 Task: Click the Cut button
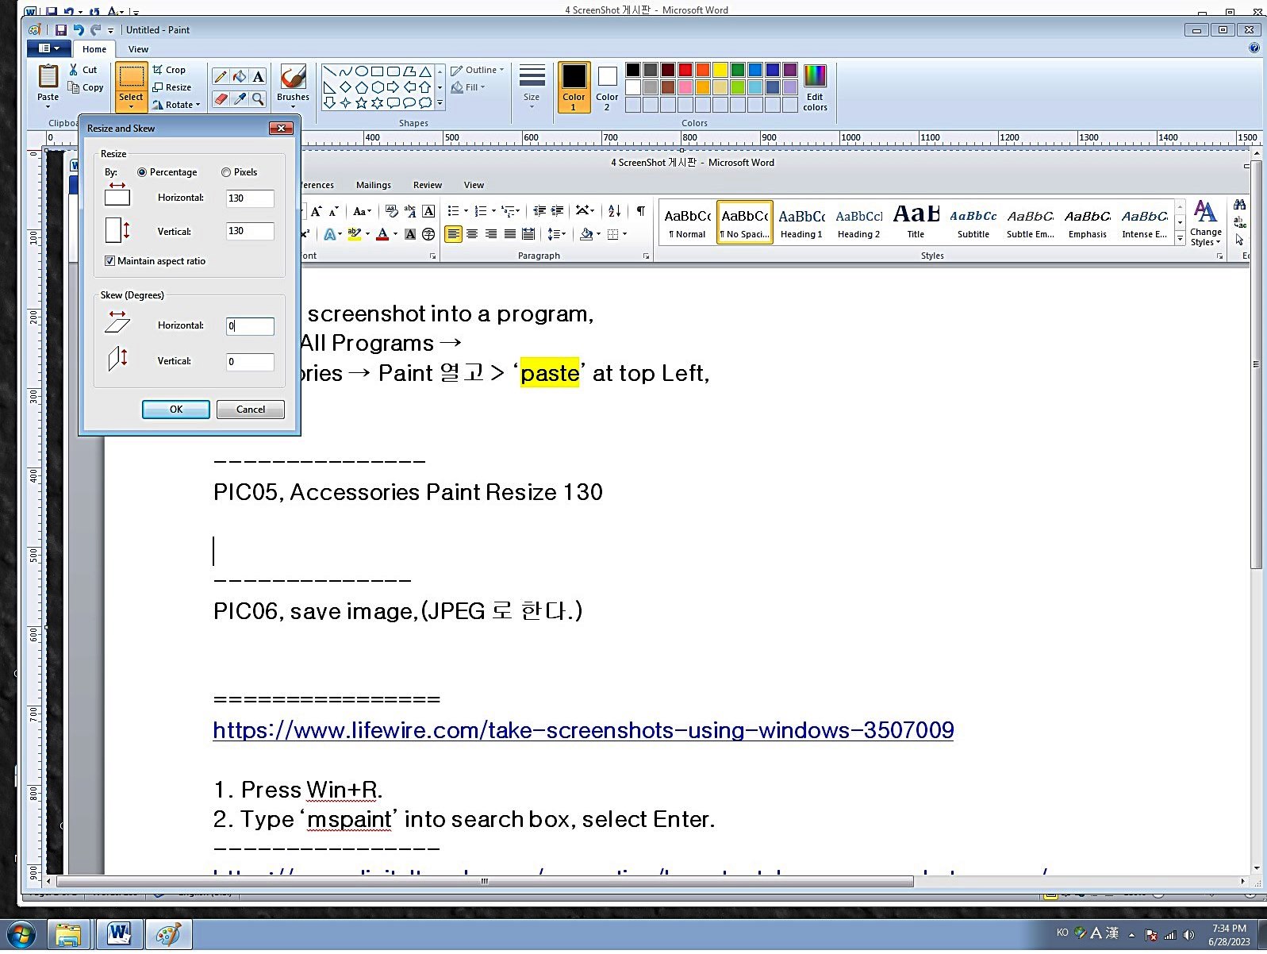point(83,70)
